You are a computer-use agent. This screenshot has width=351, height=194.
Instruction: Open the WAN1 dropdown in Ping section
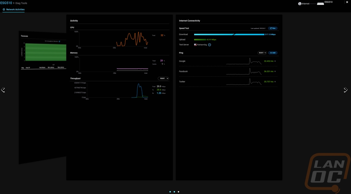click(262, 53)
